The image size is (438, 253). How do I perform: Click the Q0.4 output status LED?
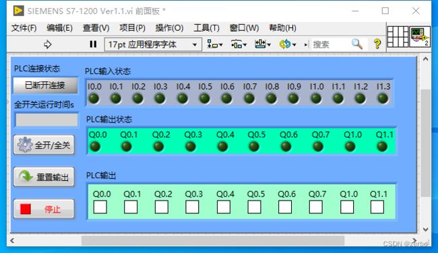(x=222, y=147)
